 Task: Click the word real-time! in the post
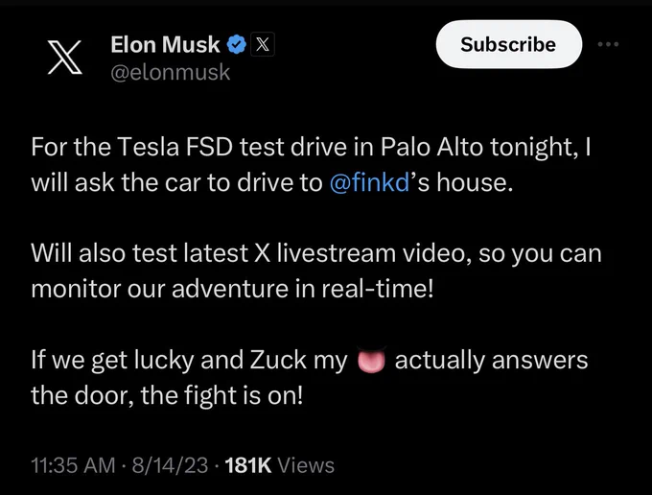tap(377, 289)
